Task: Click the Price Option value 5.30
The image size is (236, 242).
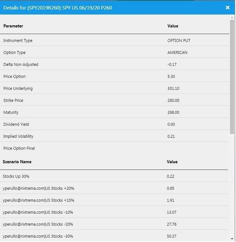Action: click(171, 76)
